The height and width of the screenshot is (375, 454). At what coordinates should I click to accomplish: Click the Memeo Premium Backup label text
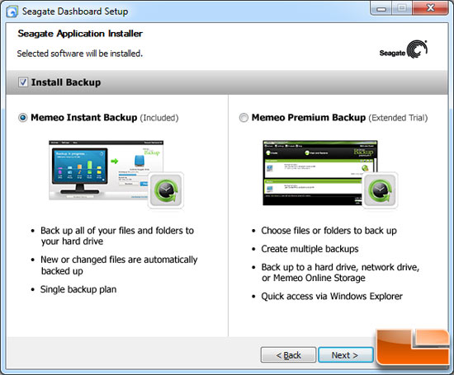[x=309, y=118]
